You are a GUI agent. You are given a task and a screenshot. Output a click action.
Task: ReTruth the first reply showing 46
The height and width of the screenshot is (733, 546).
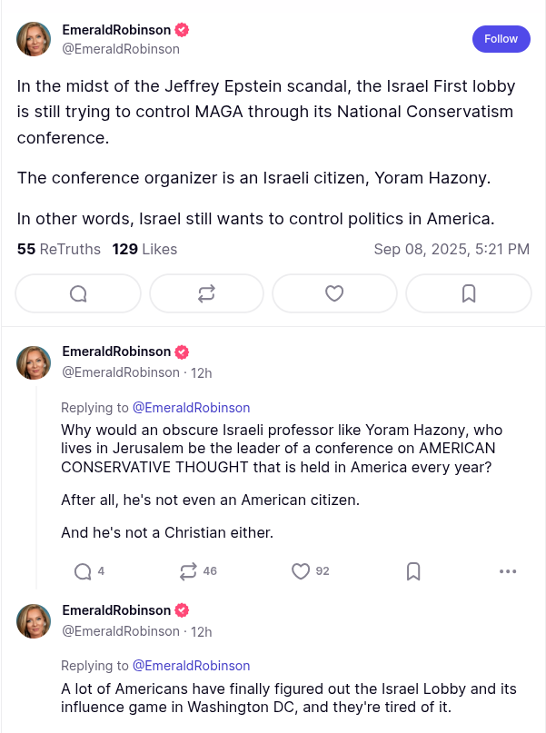tap(189, 571)
